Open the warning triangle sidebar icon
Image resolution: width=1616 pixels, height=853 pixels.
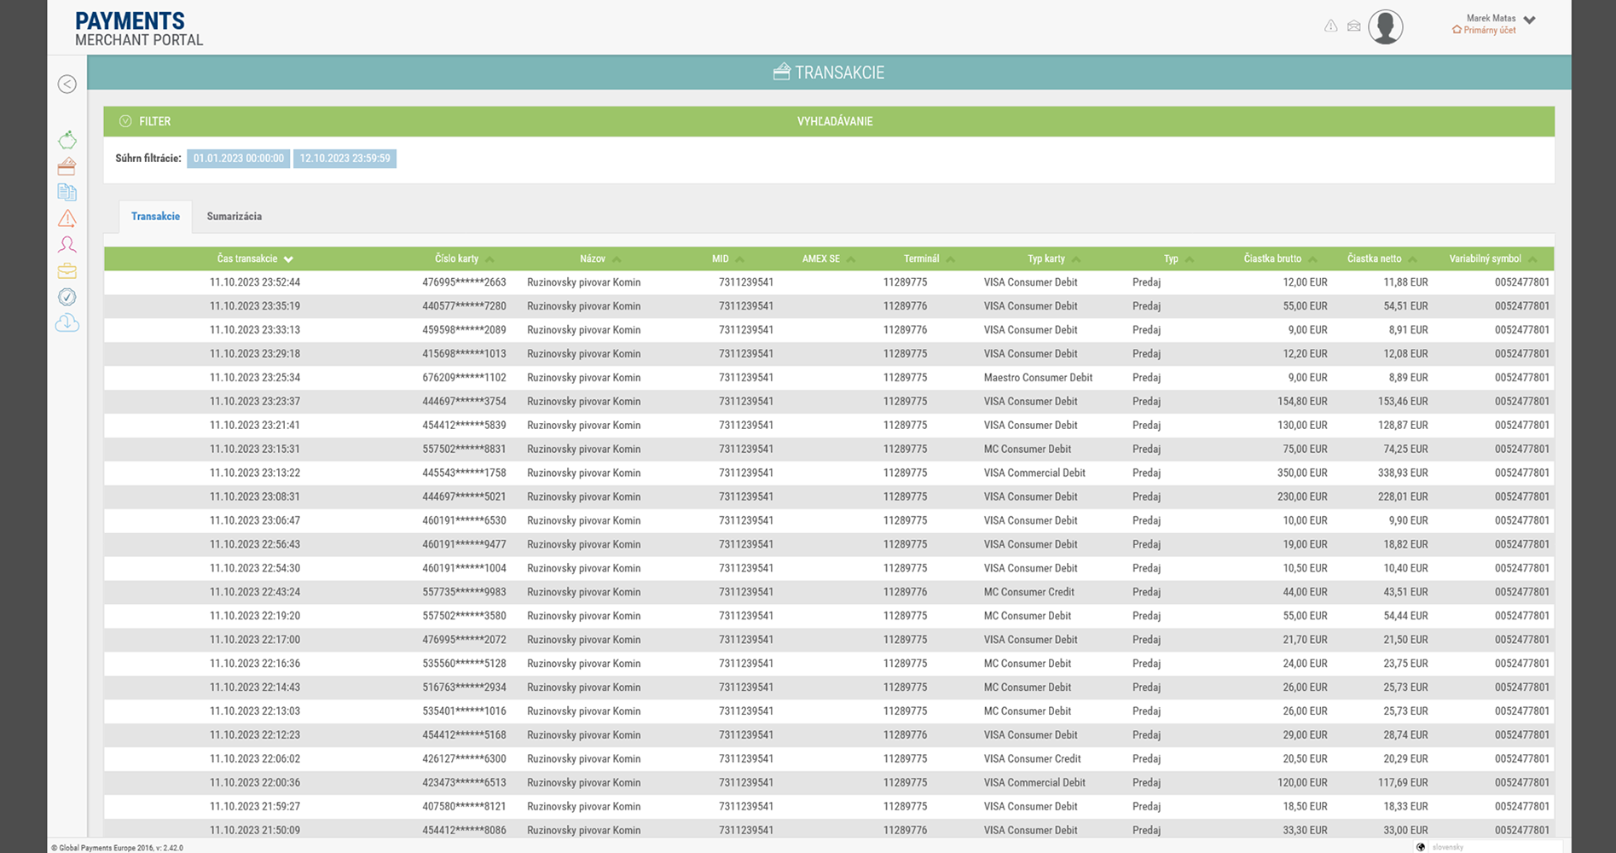tap(67, 218)
